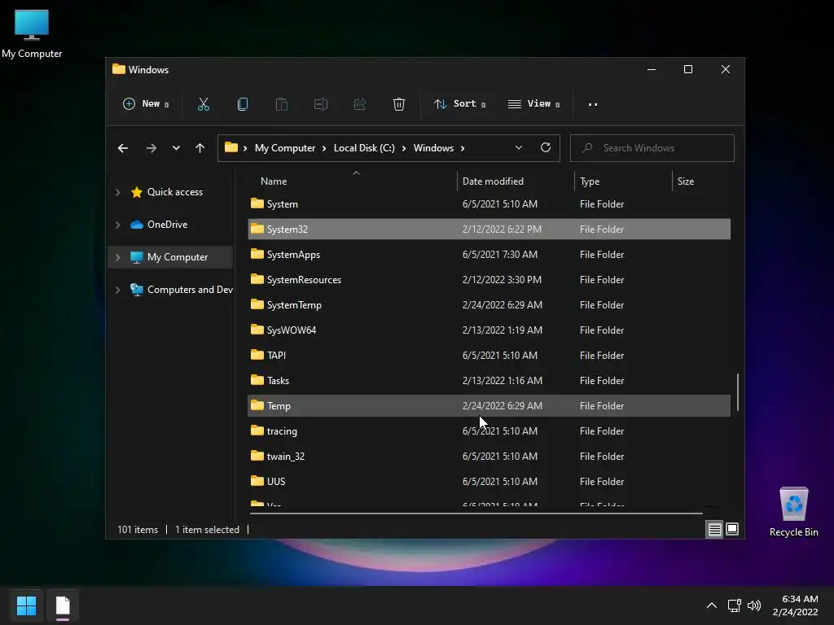Click Local Disk (C:) breadcrumb

(364, 148)
